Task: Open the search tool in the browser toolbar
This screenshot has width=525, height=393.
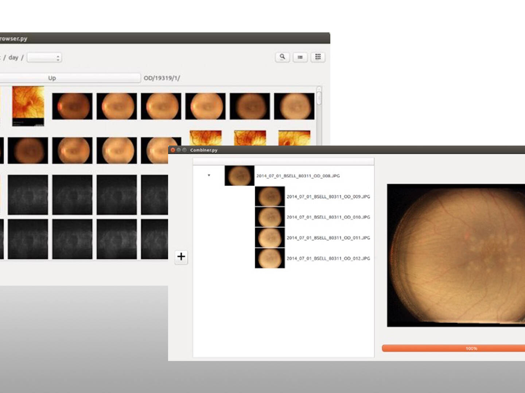Action: (283, 57)
